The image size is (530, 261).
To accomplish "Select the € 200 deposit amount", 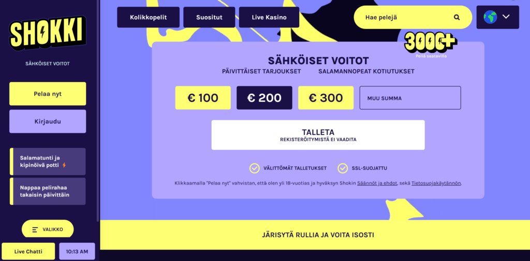I will 264,98.
